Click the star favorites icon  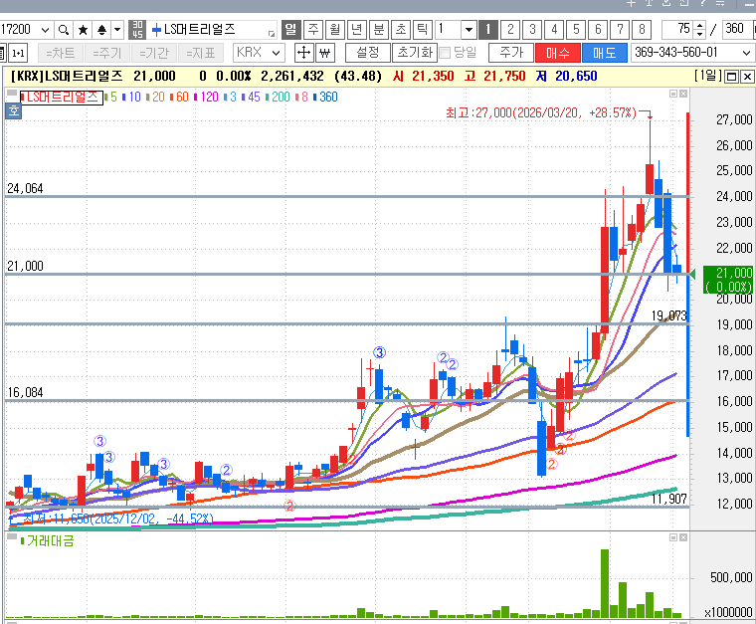pos(83,30)
